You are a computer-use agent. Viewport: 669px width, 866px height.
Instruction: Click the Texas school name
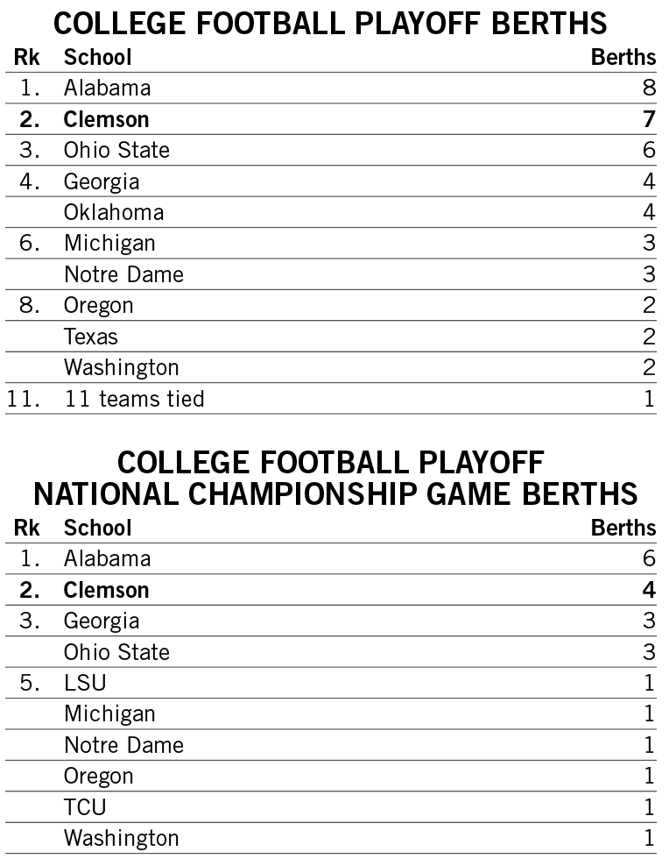click(90, 337)
